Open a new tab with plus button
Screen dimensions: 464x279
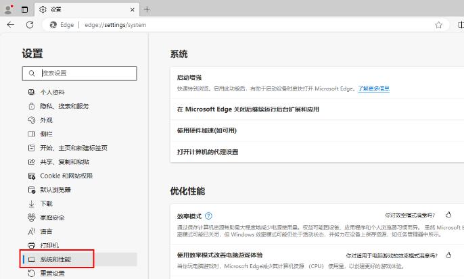point(147,9)
